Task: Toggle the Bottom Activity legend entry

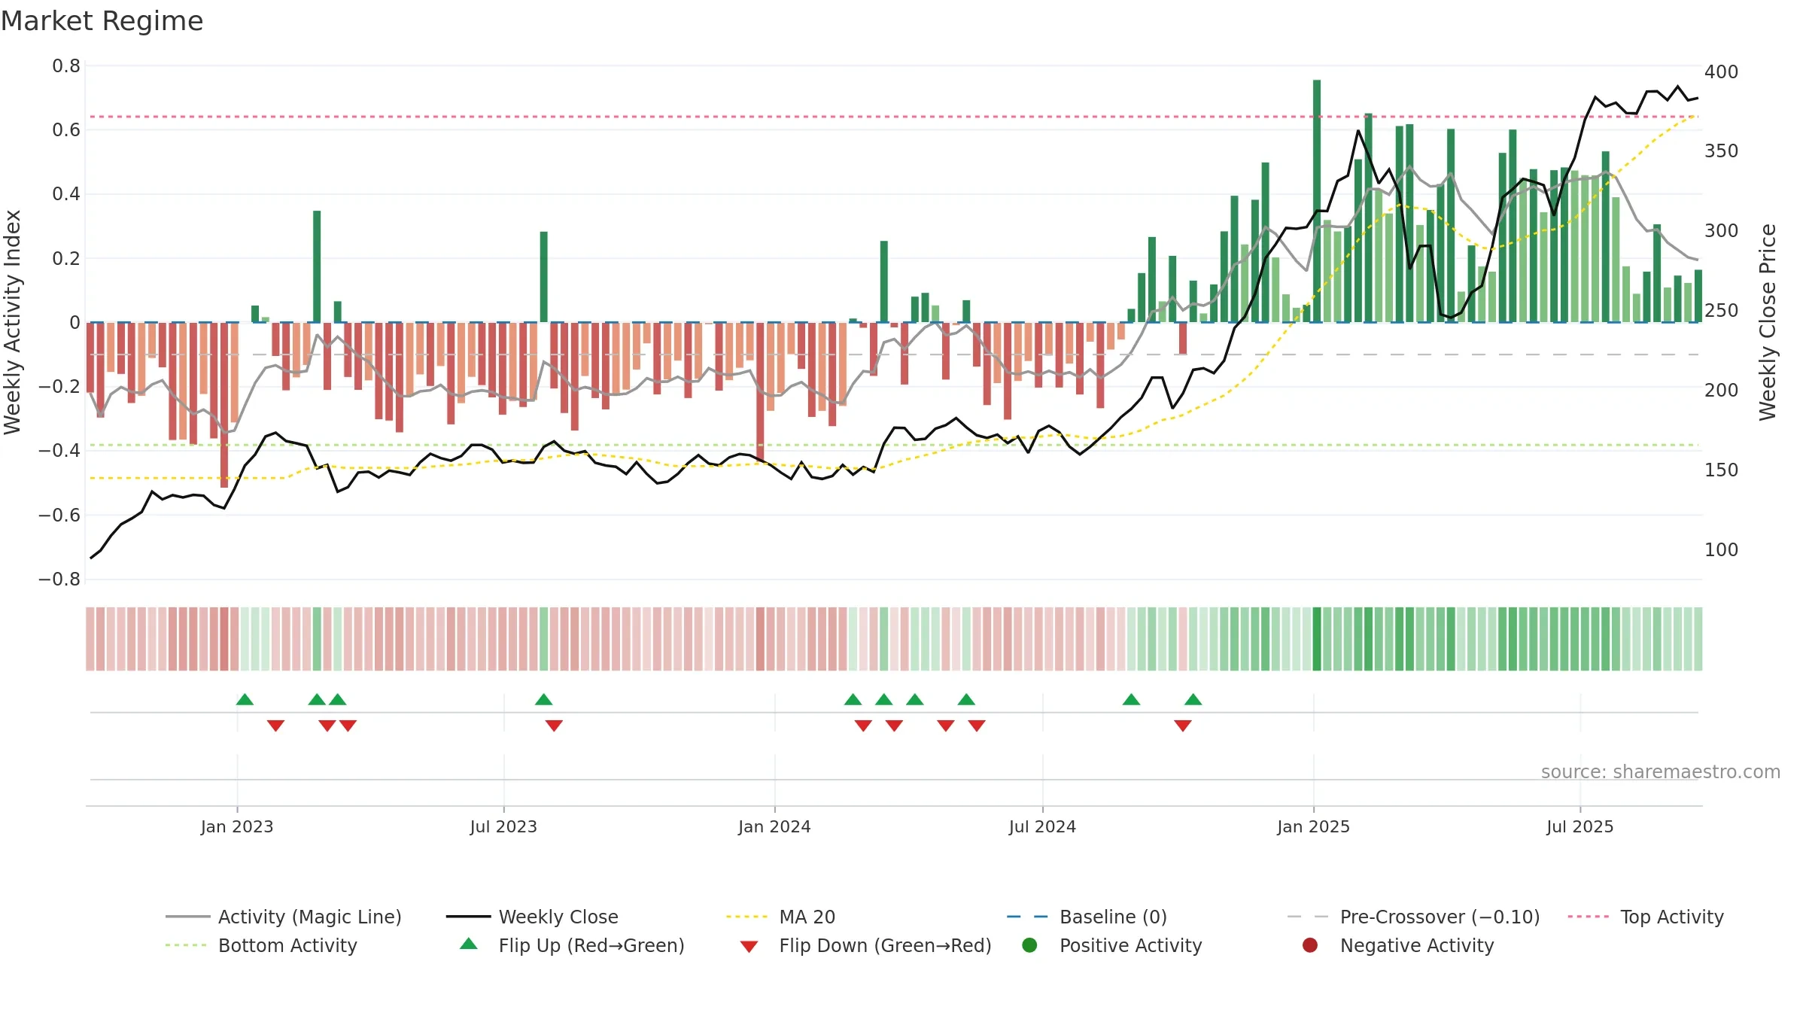Action: 261,945
